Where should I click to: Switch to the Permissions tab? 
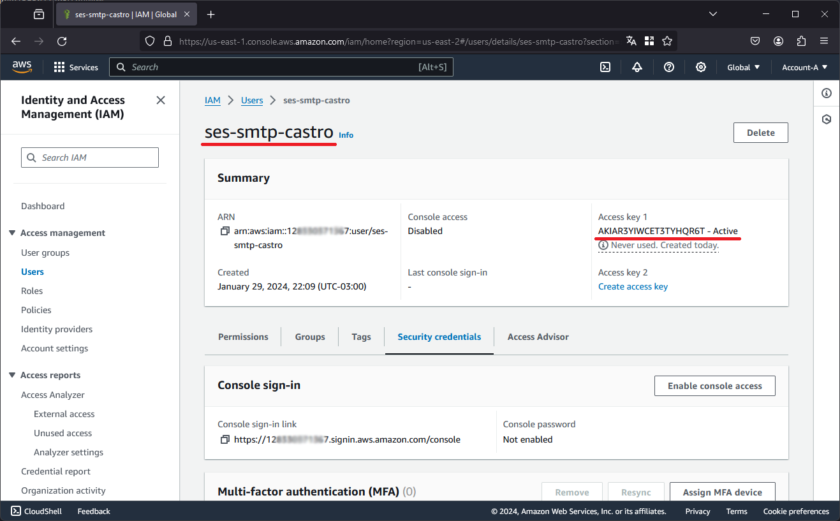pos(243,337)
